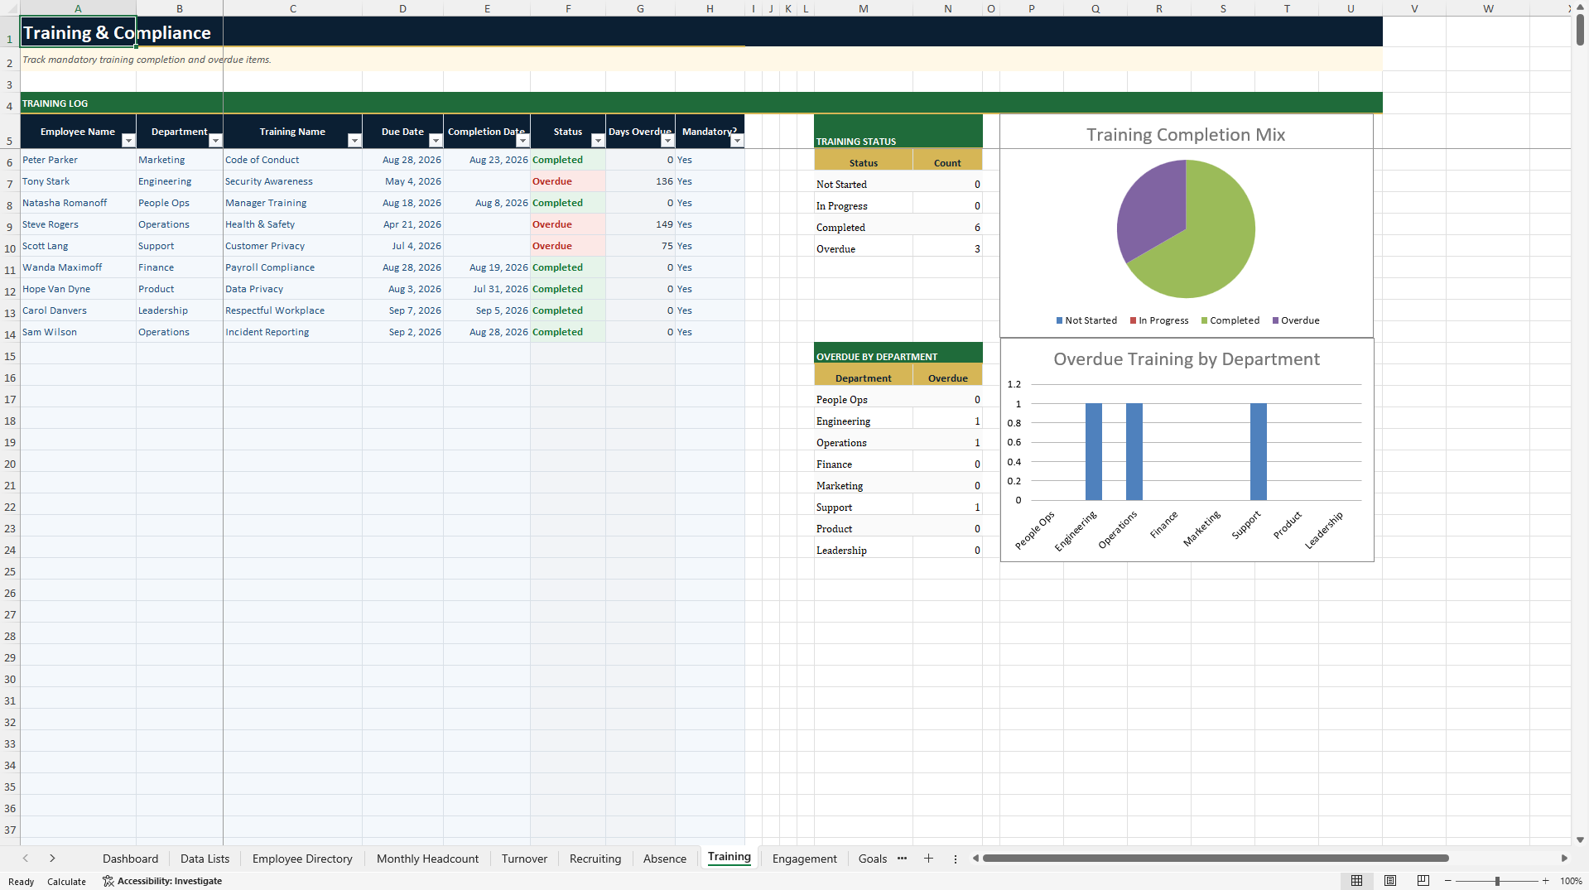Select column F header
1589x890 pixels.
point(568,8)
